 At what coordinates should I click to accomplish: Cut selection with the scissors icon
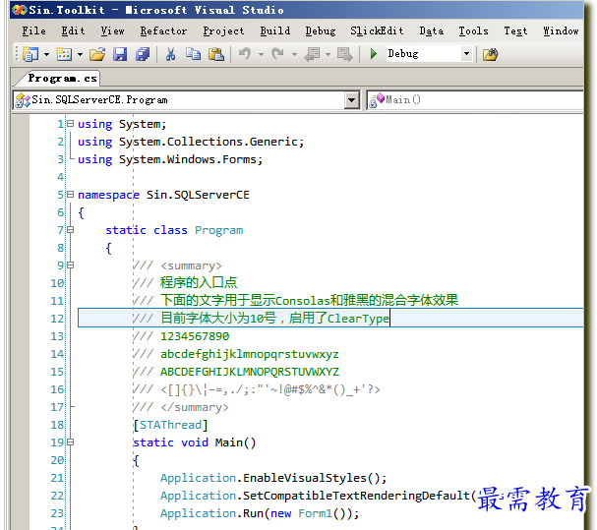tap(170, 54)
